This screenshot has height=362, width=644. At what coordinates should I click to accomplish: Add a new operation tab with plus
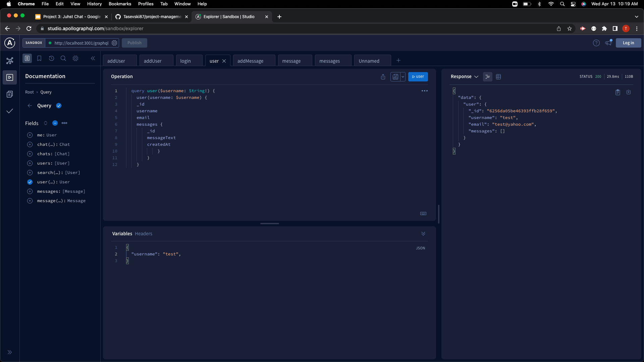point(398,60)
